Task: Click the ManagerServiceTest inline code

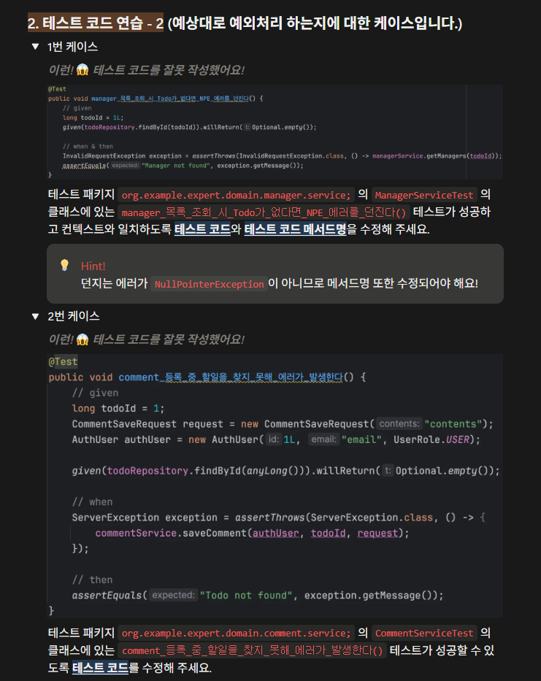Action: 424,195
